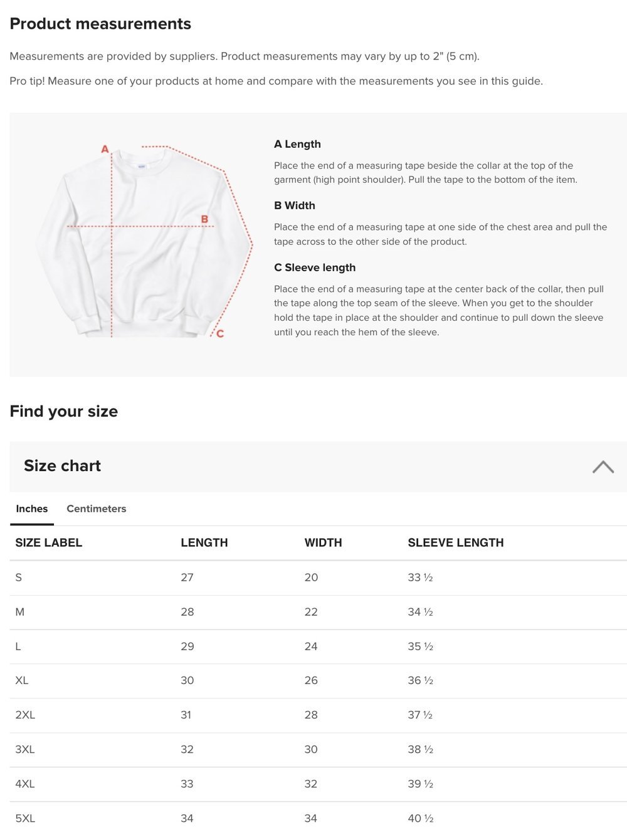627x835 pixels.
Task: Switch to the Centimeters tab
Action: coord(97,509)
